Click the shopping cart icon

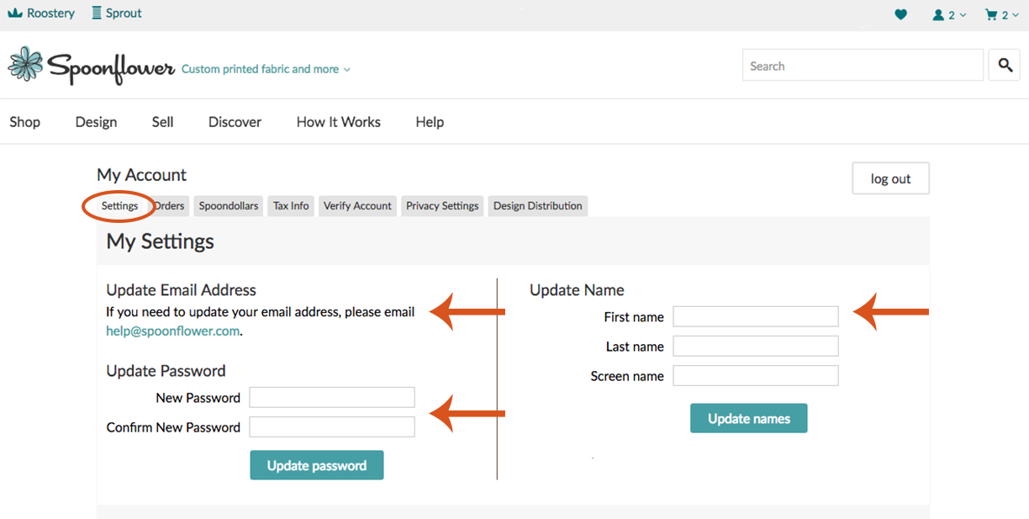click(991, 14)
